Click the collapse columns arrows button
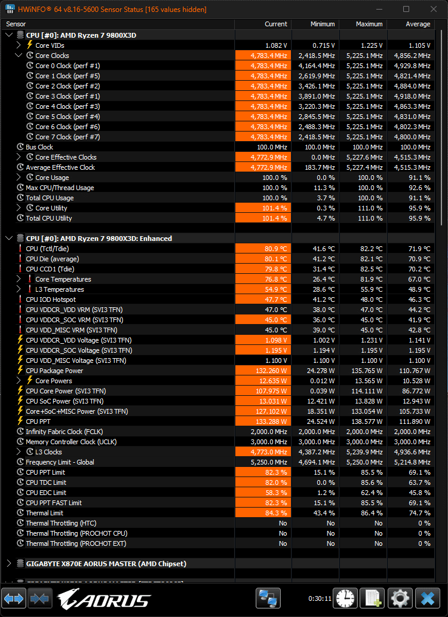 click(x=40, y=598)
